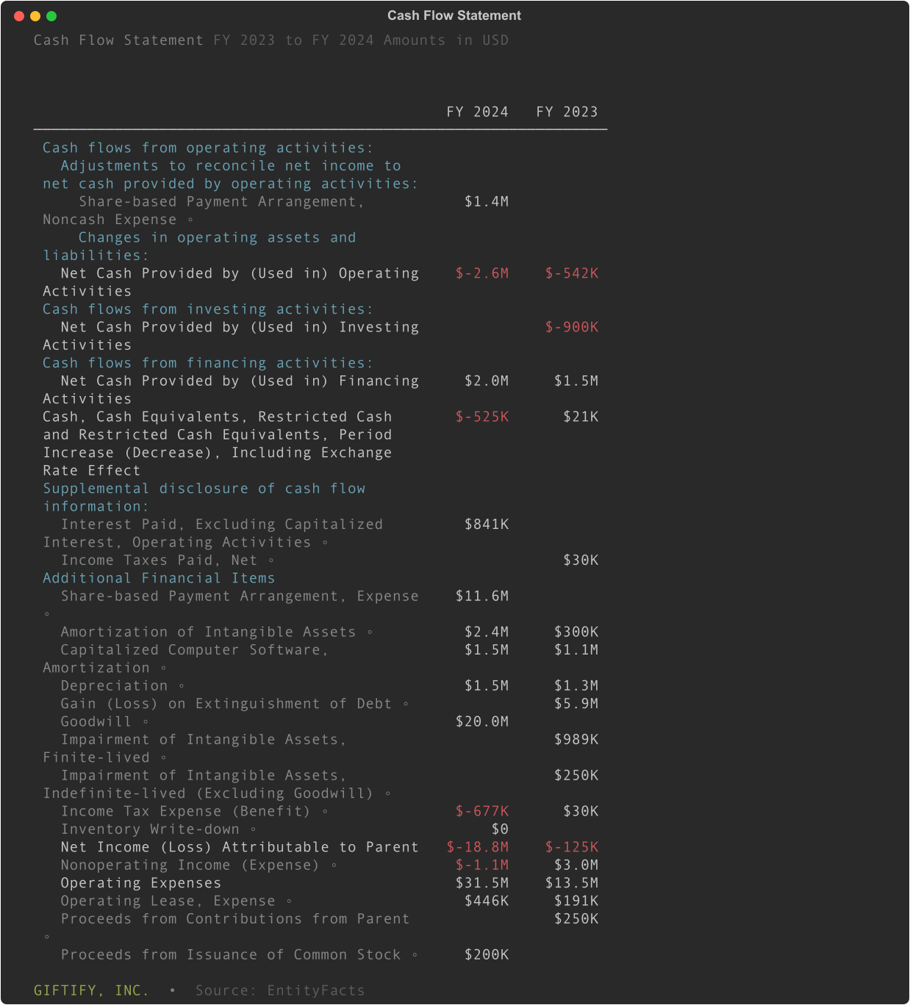Click the green maximize window button
The height and width of the screenshot is (1005, 910).
(51, 16)
